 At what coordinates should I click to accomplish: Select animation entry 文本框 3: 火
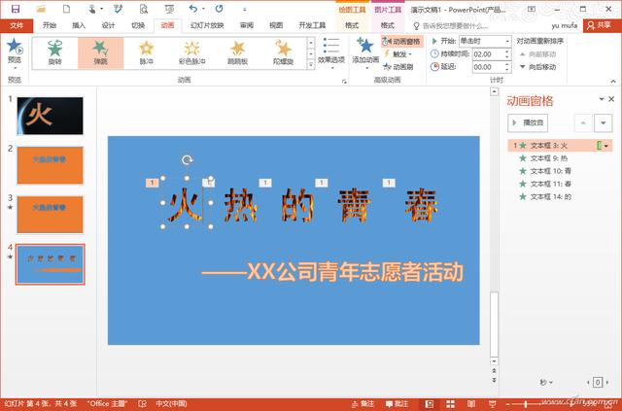click(x=560, y=146)
